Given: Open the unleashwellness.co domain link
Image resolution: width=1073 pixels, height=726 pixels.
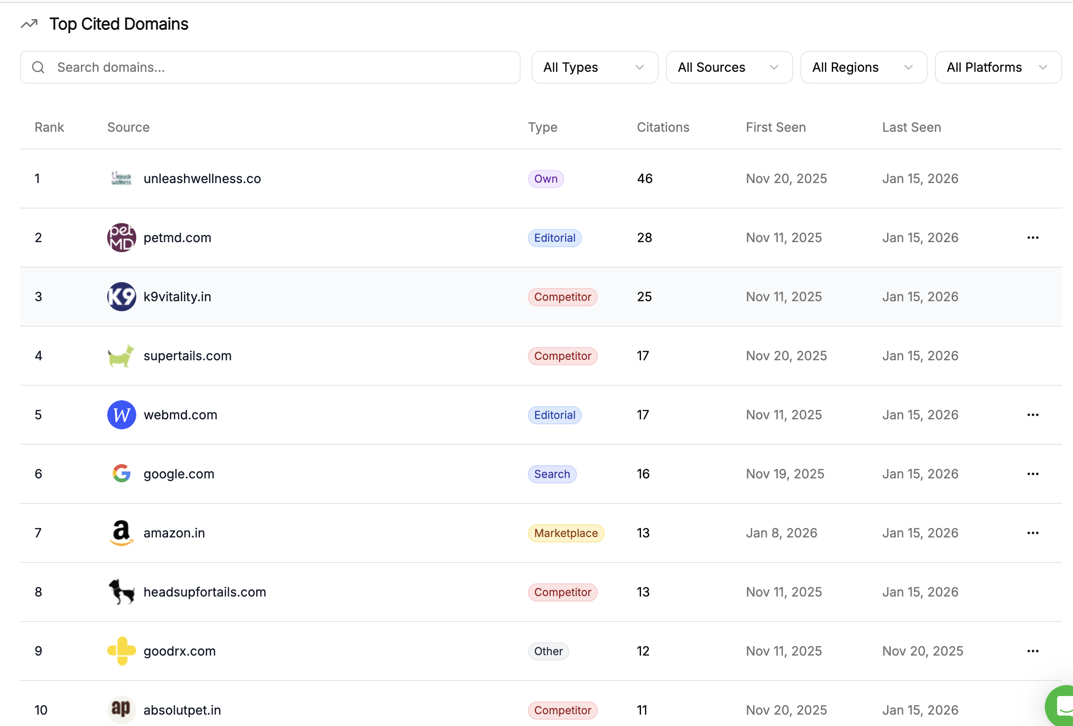Looking at the screenshot, I should click(202, 179).
